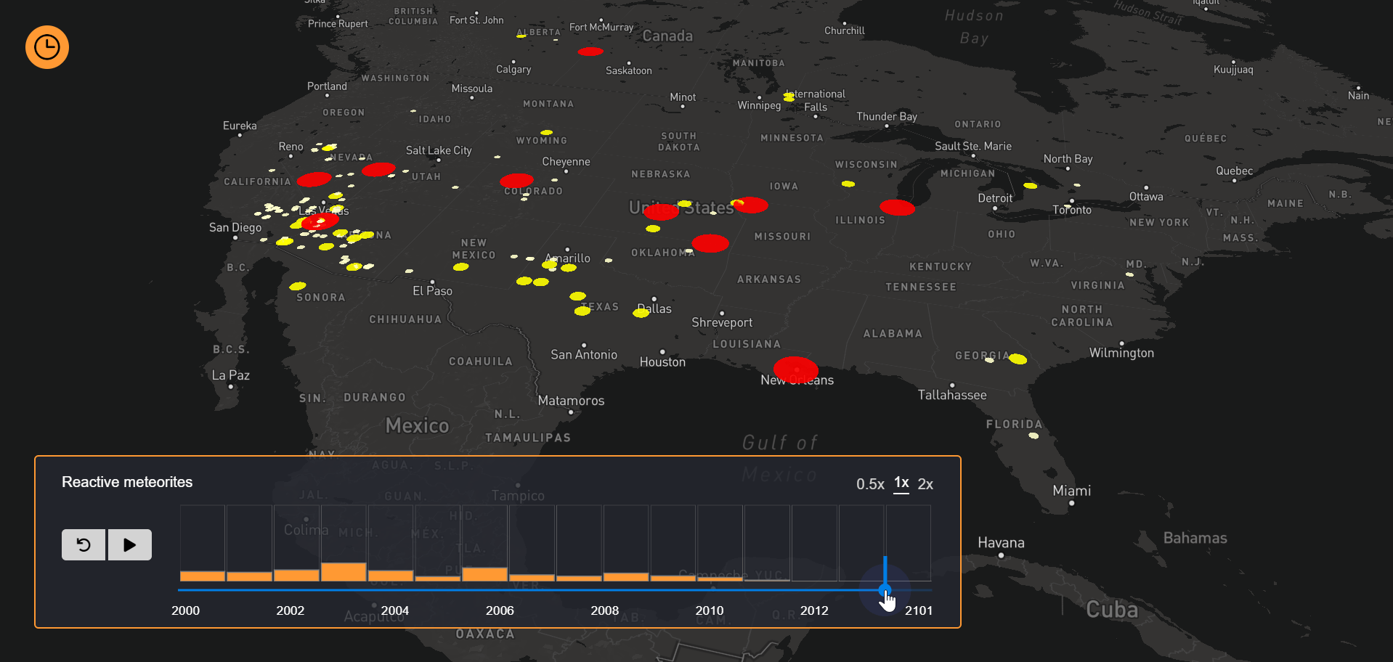Click the Thunder Bay city label
The width and height of the screenshot is (1393, 662).
887,116
